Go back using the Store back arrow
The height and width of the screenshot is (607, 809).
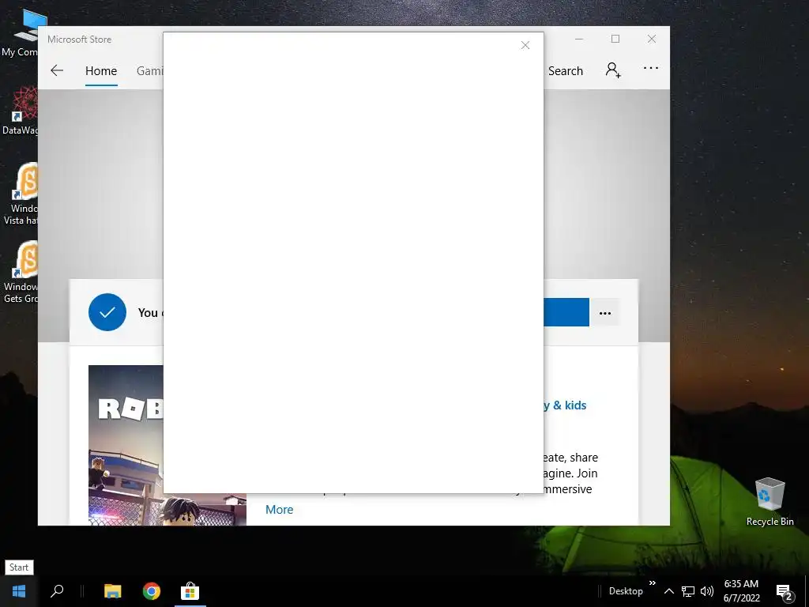[57, 70]
